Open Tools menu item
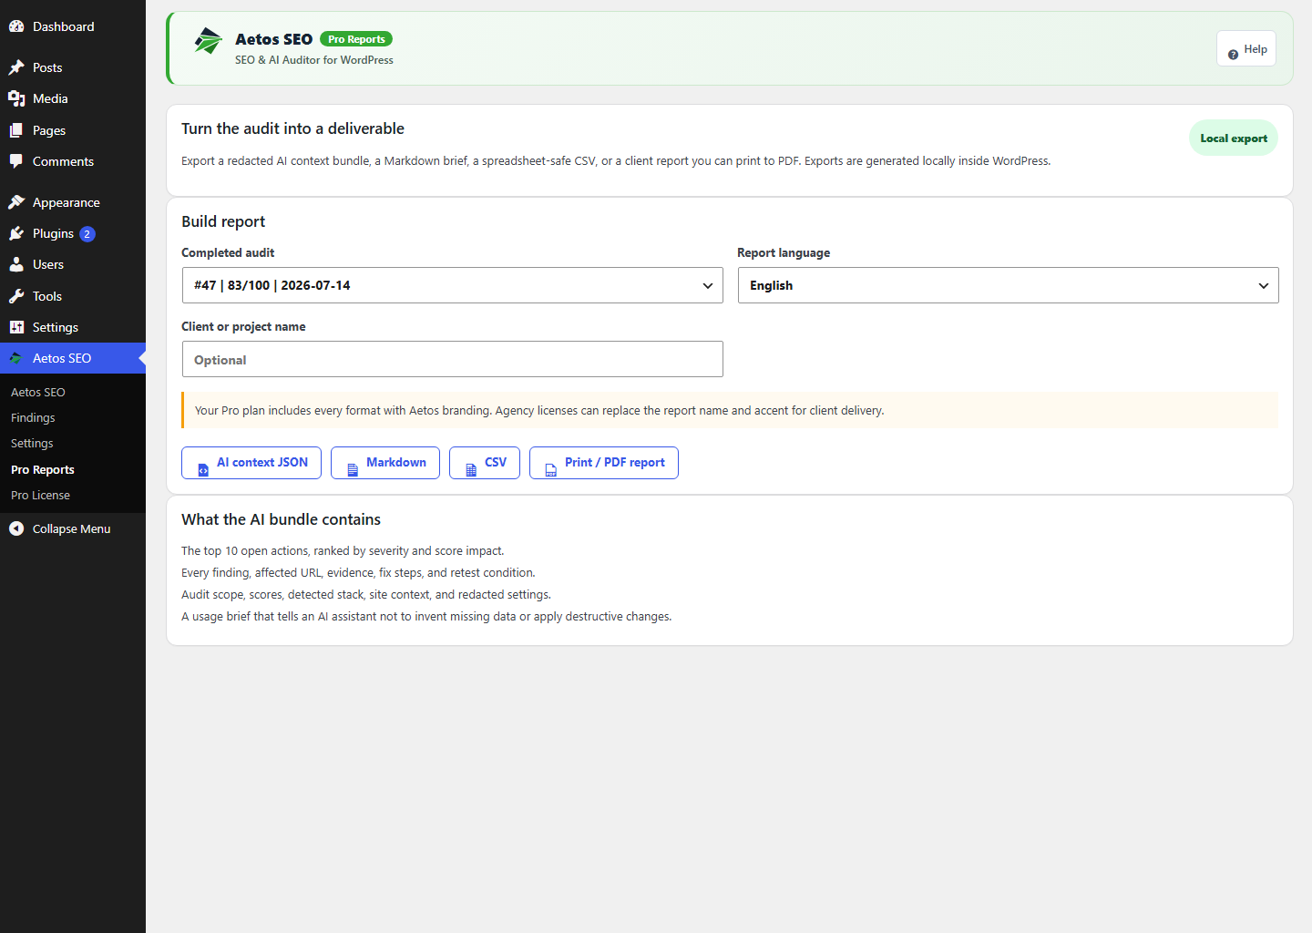The width and height of the screenshot is (1312, 933). coord(73,296)
